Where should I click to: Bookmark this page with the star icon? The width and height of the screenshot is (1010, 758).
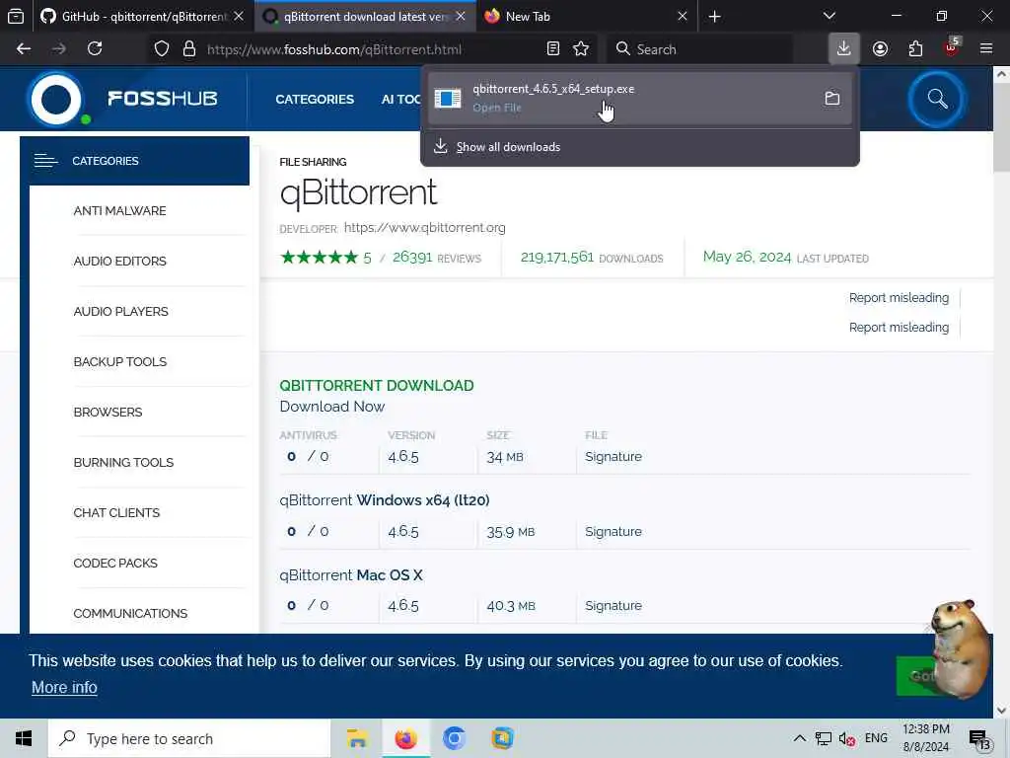pos(581,49)
